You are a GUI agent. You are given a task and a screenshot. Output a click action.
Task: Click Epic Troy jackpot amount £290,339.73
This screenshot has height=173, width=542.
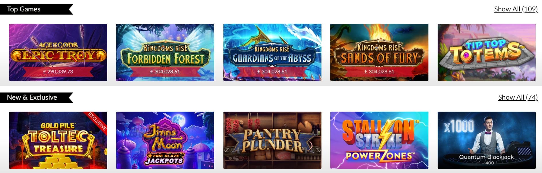[x=58, y=72]
